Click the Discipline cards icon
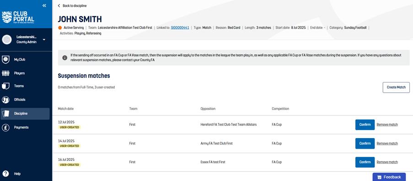The width and height of the screenshot is (413, 181). coord(5,114)
